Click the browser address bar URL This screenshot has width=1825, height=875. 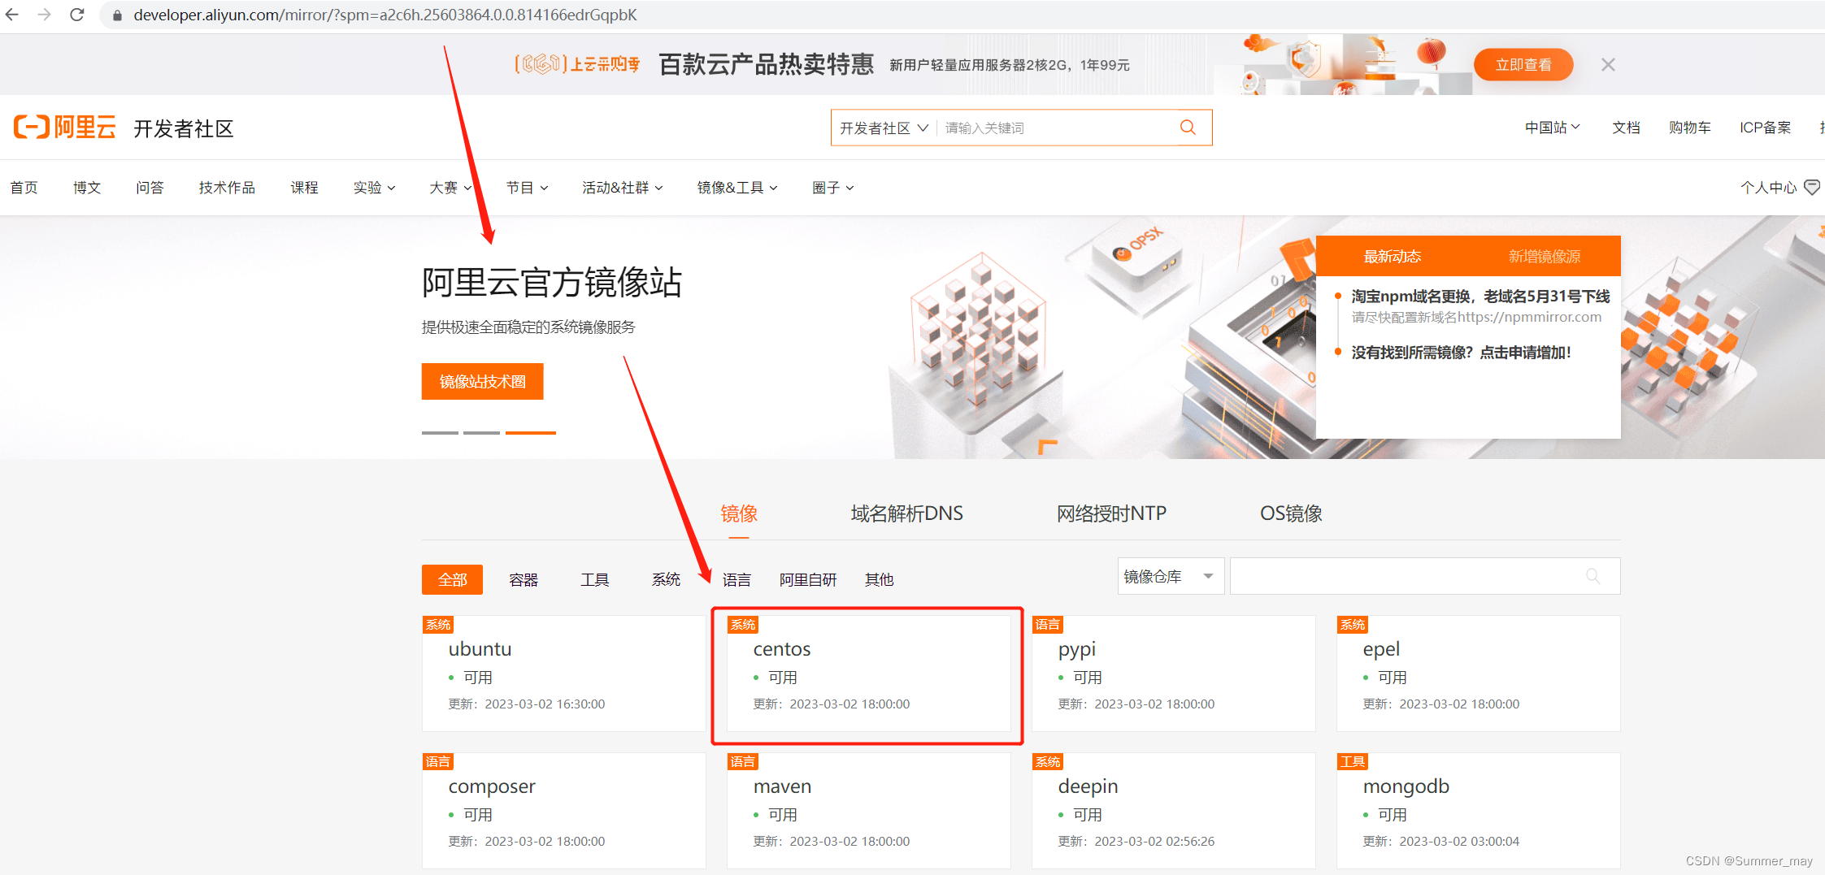click(385, 15)
